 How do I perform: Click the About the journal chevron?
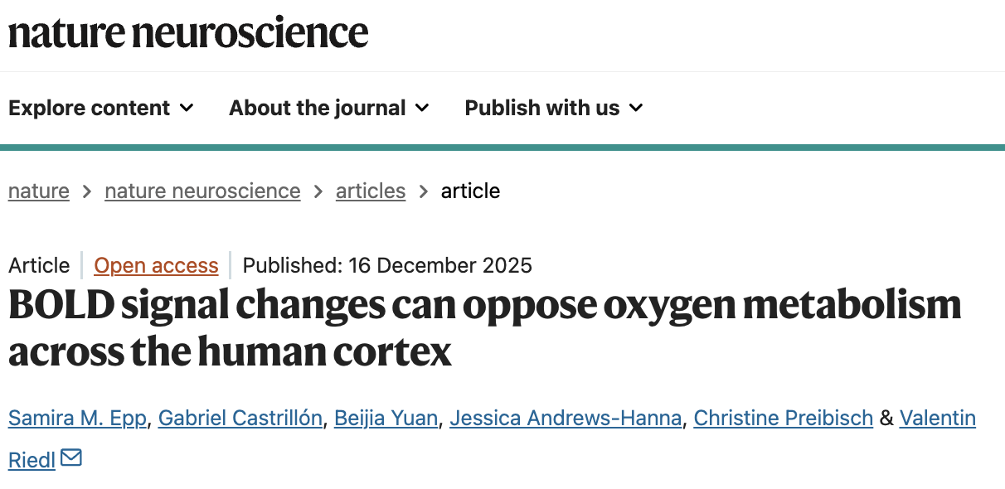coord(422,109)
